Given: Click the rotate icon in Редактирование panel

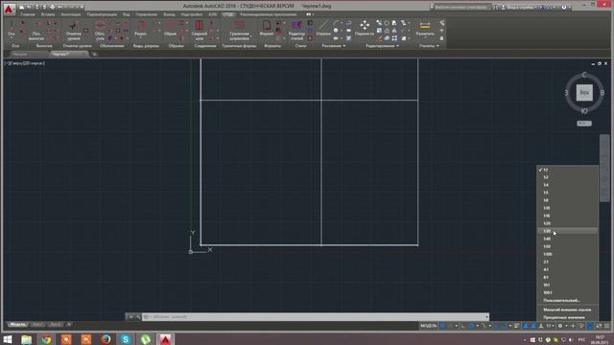Looking at the screenshot, I should [x=387, y=23].
